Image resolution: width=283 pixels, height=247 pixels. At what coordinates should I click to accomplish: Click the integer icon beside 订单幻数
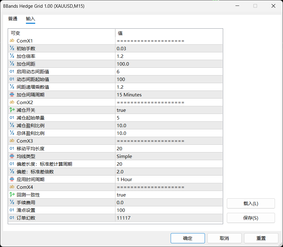pyautogui.click(x=12, y=218)
